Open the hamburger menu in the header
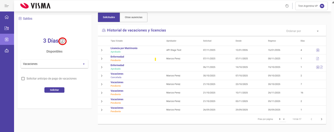Screen dimensions: 334x132 tap(7, 6)
